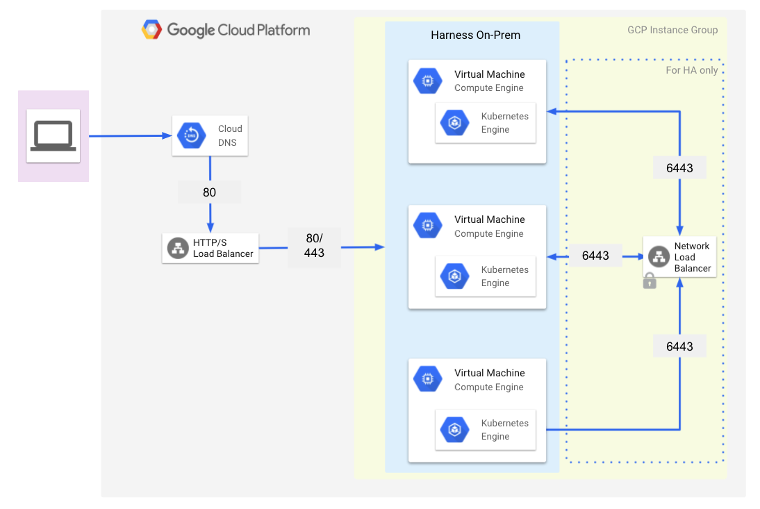Click the middle Kubernetes Engine label
Viewport: 760px width, 509px height.
504,276
